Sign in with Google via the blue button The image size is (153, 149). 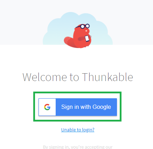point(78,107)
